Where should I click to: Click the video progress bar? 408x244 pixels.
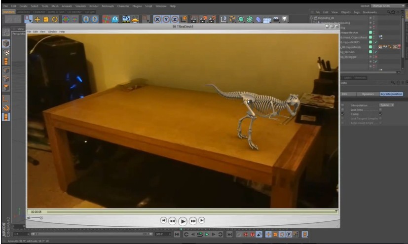(192, 211)
